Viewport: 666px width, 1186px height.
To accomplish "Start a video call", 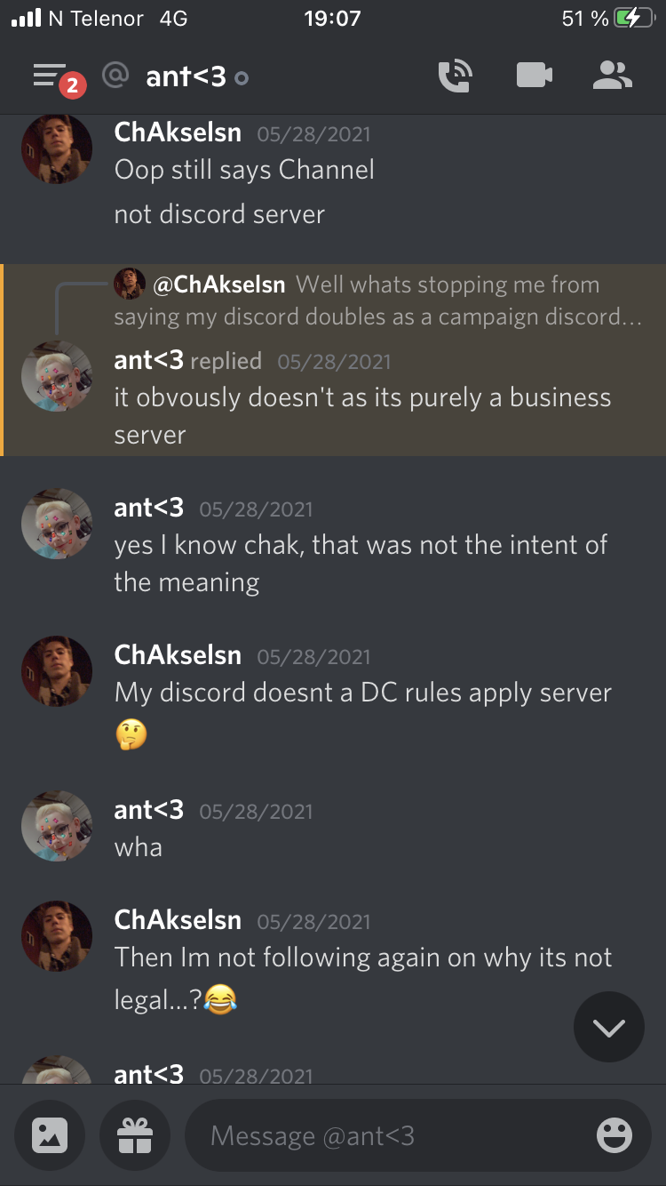I will click(534, 76).
